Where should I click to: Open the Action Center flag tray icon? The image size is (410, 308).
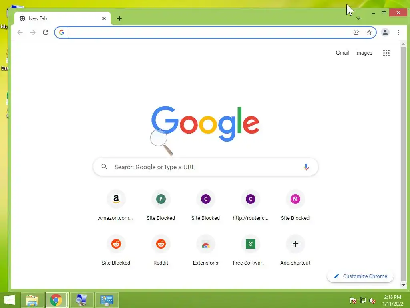353,300
